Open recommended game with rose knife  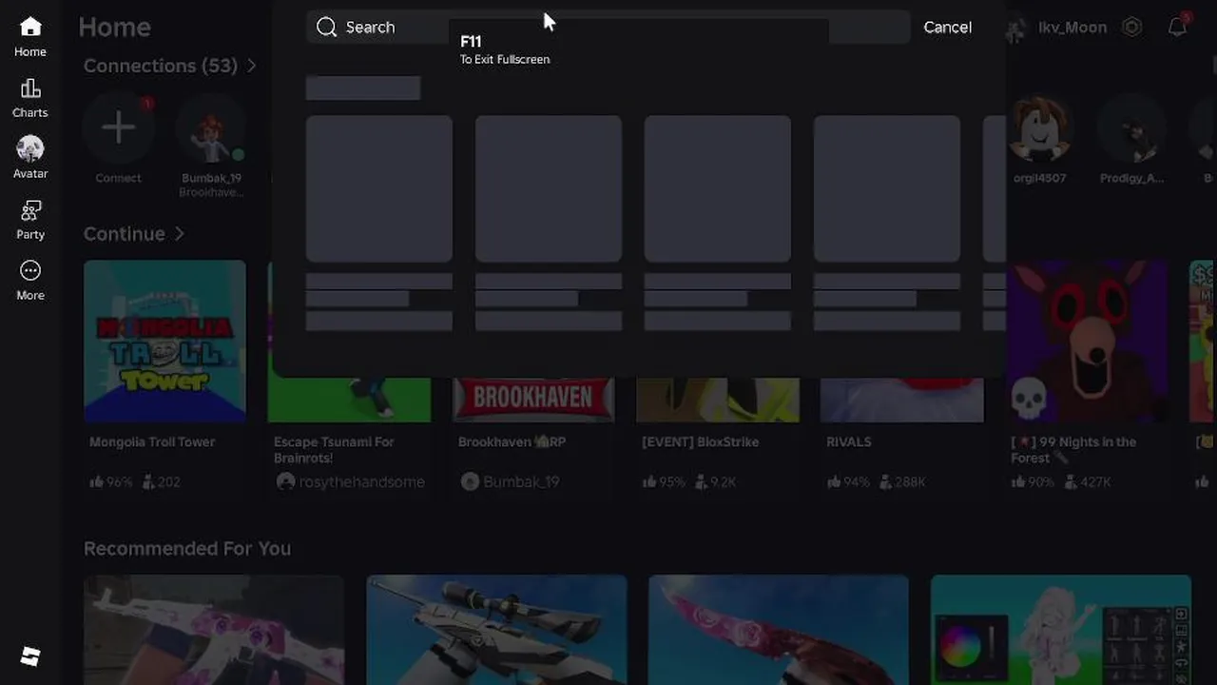click(x=779, y=630)
